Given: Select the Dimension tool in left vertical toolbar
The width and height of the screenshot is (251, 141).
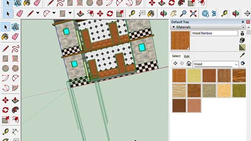Looking at the screenshot, I should 15,132.
